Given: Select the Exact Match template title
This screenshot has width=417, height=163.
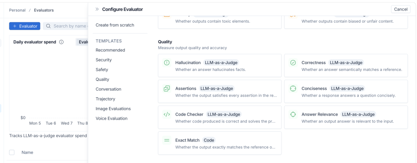Looking at the screenshot, I should [x=187, y=140].
